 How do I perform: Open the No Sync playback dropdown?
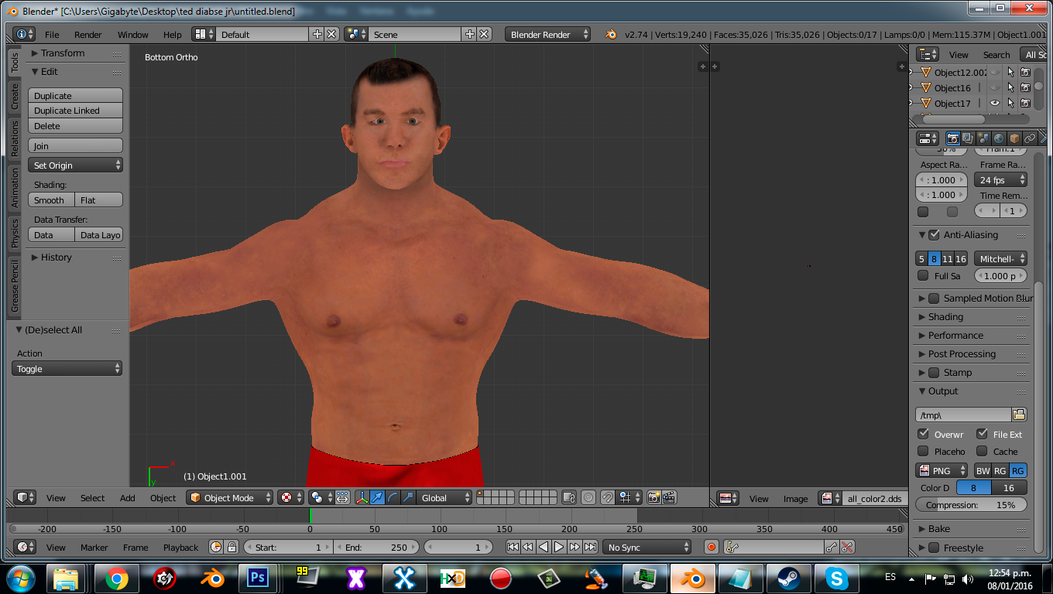pyautogui.click(x=647, y=547)
